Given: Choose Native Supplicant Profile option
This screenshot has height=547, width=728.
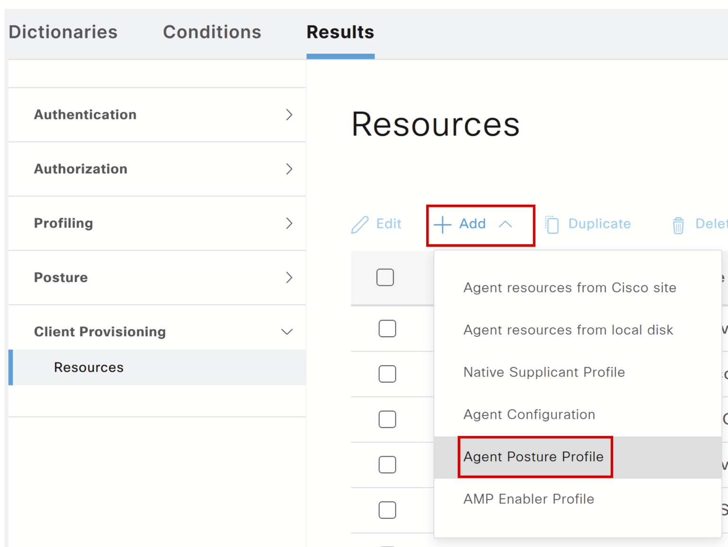Looking at the screenshot, I should coord(543,372).
